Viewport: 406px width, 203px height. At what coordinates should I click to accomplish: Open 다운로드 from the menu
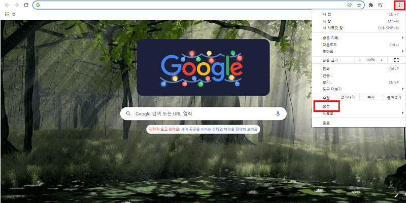[x=359, y=45]
